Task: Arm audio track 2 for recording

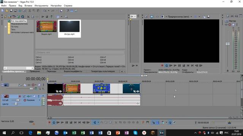Action: (x=20, y=96)
